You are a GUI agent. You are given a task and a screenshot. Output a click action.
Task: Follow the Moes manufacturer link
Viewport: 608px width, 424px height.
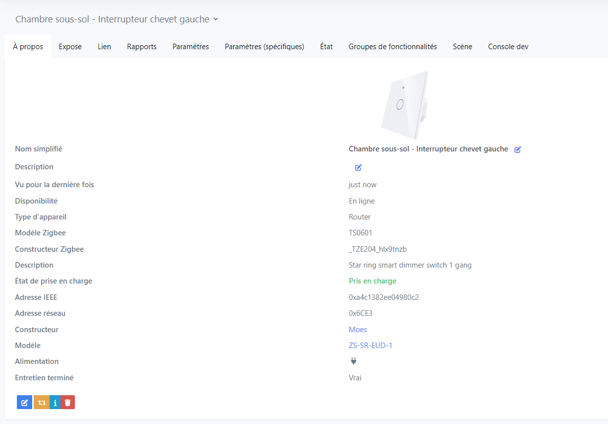tap(358, 330)
